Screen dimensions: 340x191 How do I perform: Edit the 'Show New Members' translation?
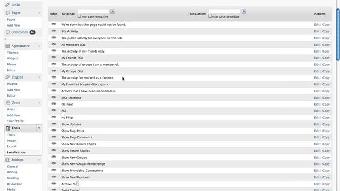317,177
